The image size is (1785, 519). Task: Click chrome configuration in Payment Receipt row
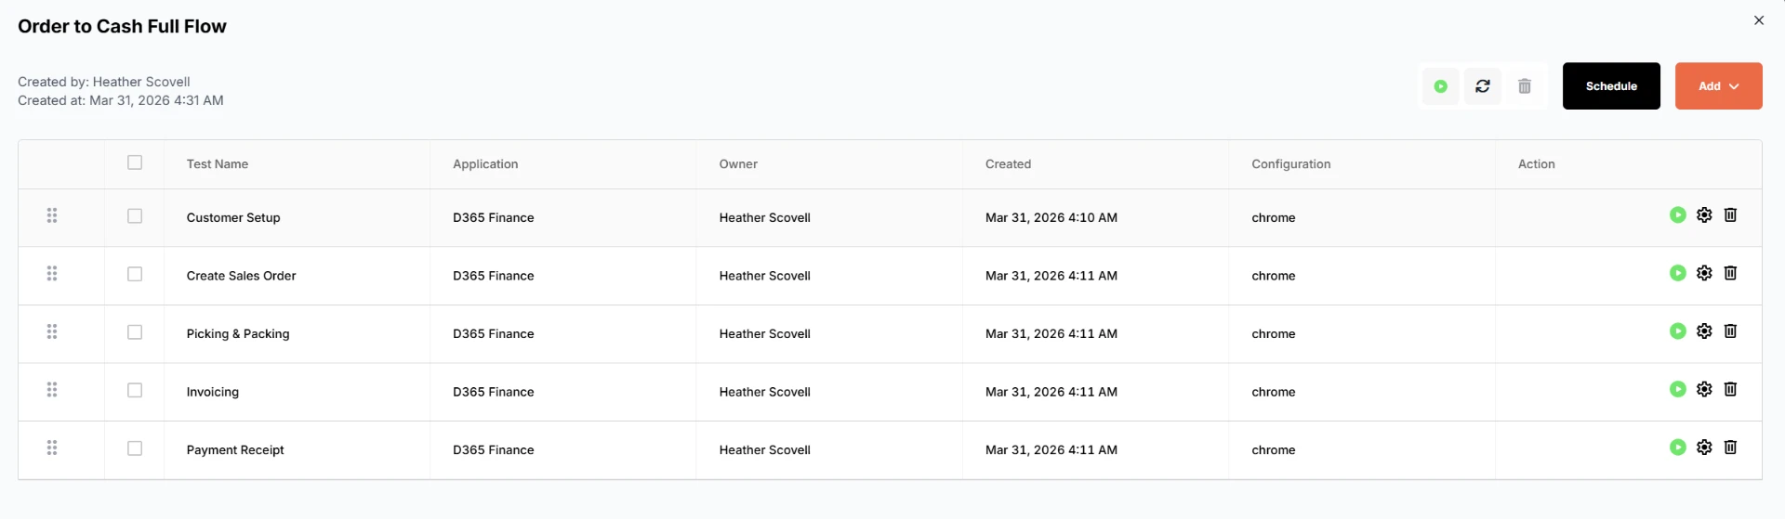click(x=1273, y=450)
